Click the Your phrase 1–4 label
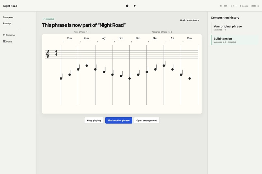This screenshot has height=174, width=262. pyautogui.click(x=82, y=32)
